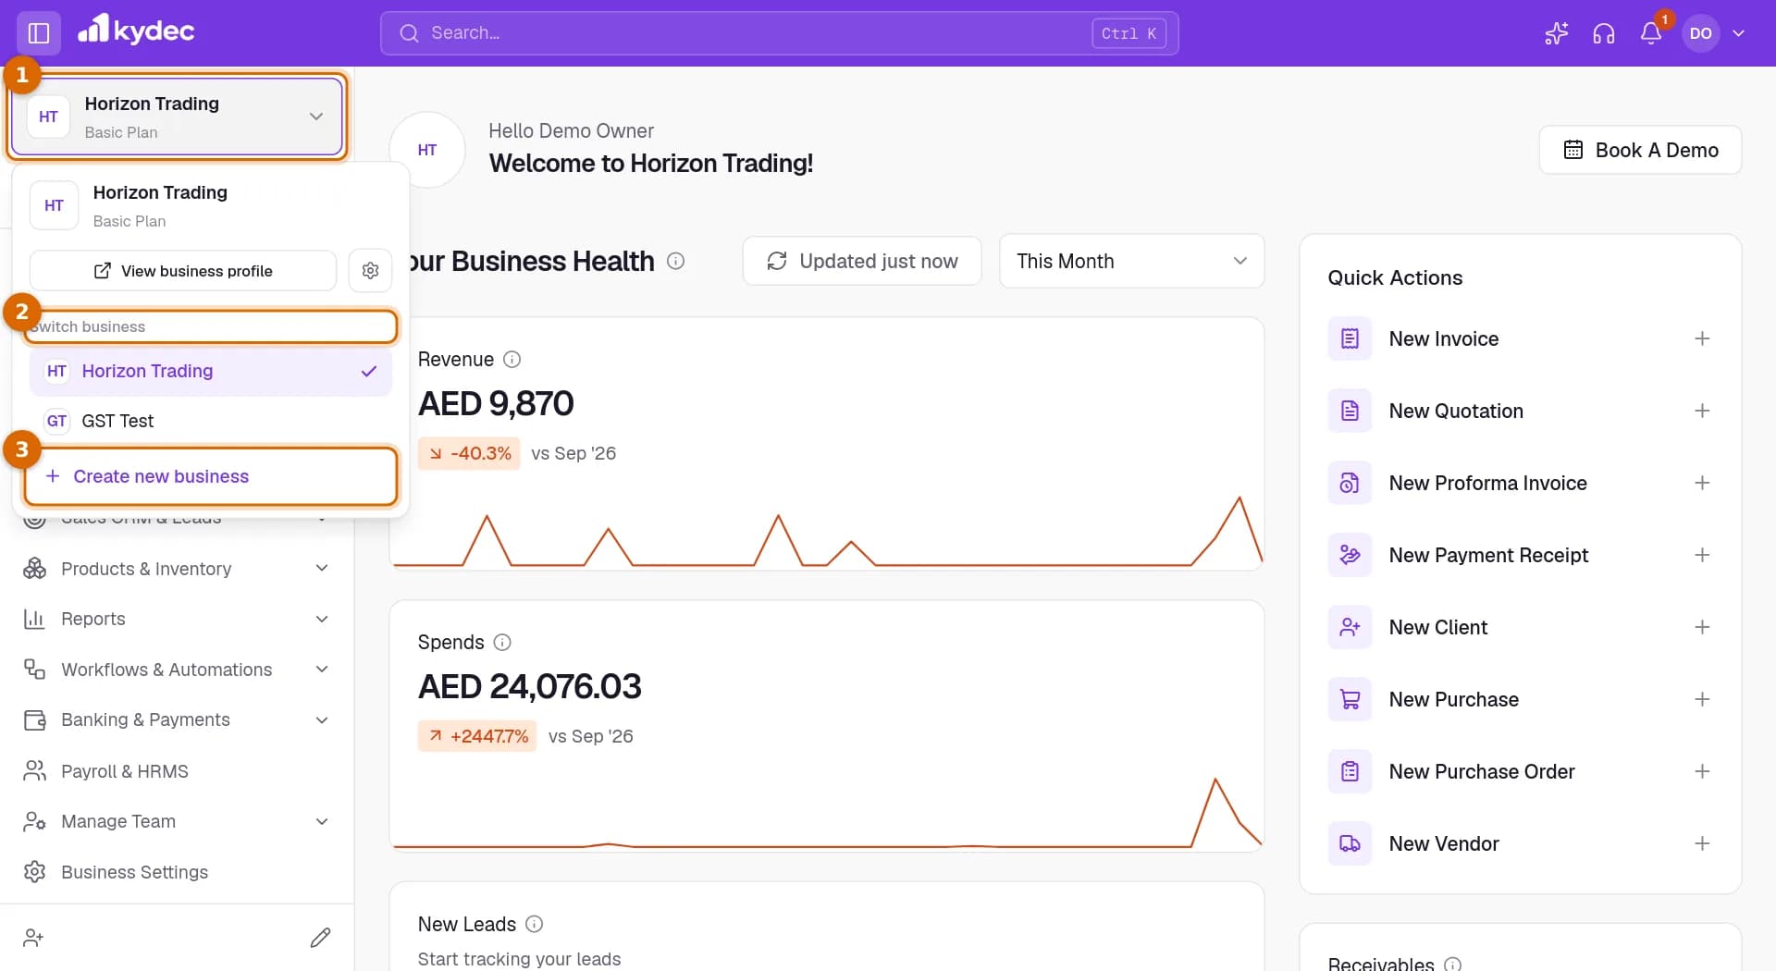Click Book A Demo button
The width and height of the screenshot is (1776, 971).
[x=1640, y=150]
